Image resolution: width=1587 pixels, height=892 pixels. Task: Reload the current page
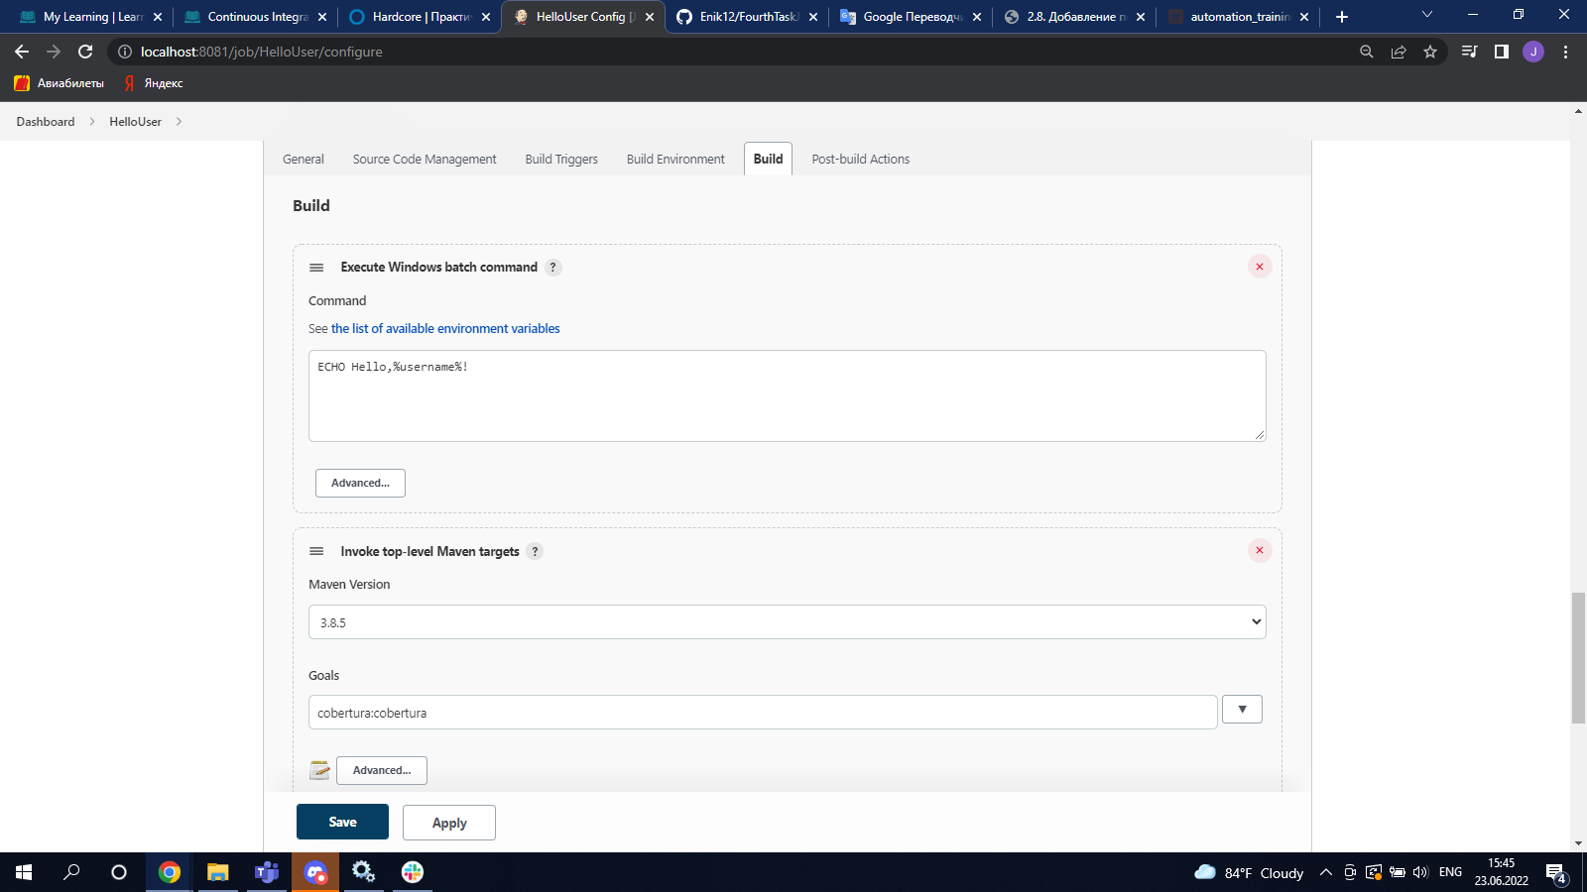(85, 52)
